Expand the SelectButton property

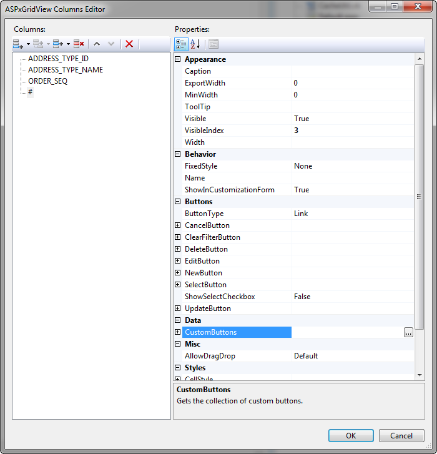pos(178,285)
